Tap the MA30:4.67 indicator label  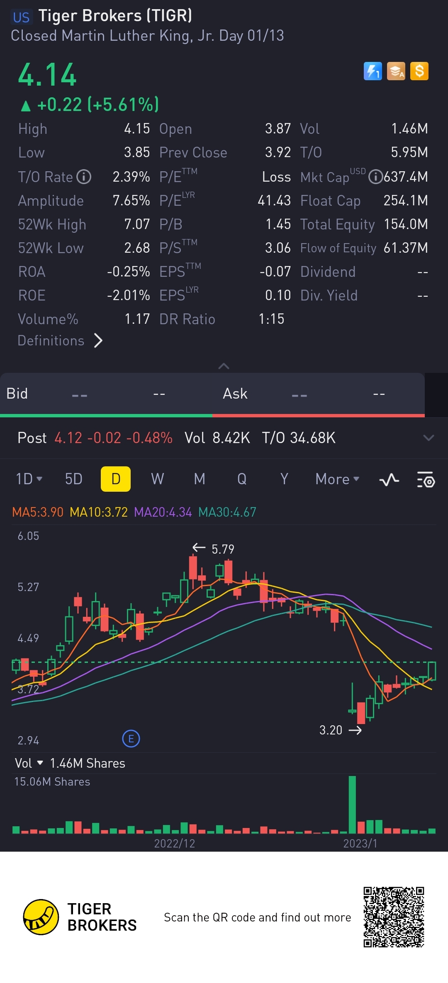coord(227,512)
